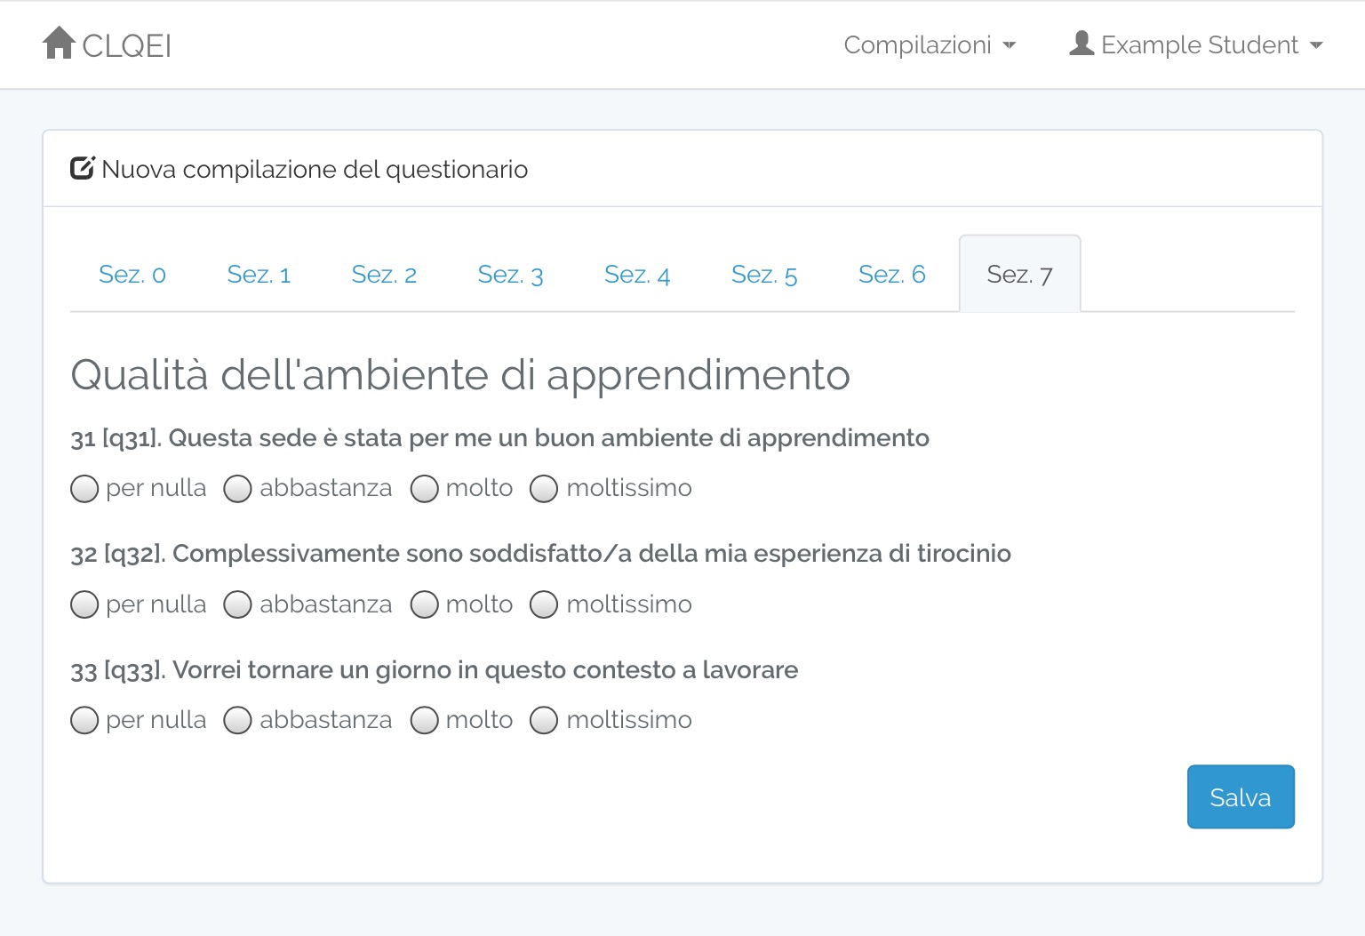Open the Sez. 2 tab
Viewport: 1365px width, 936px height.
click(x=384, y=274)
